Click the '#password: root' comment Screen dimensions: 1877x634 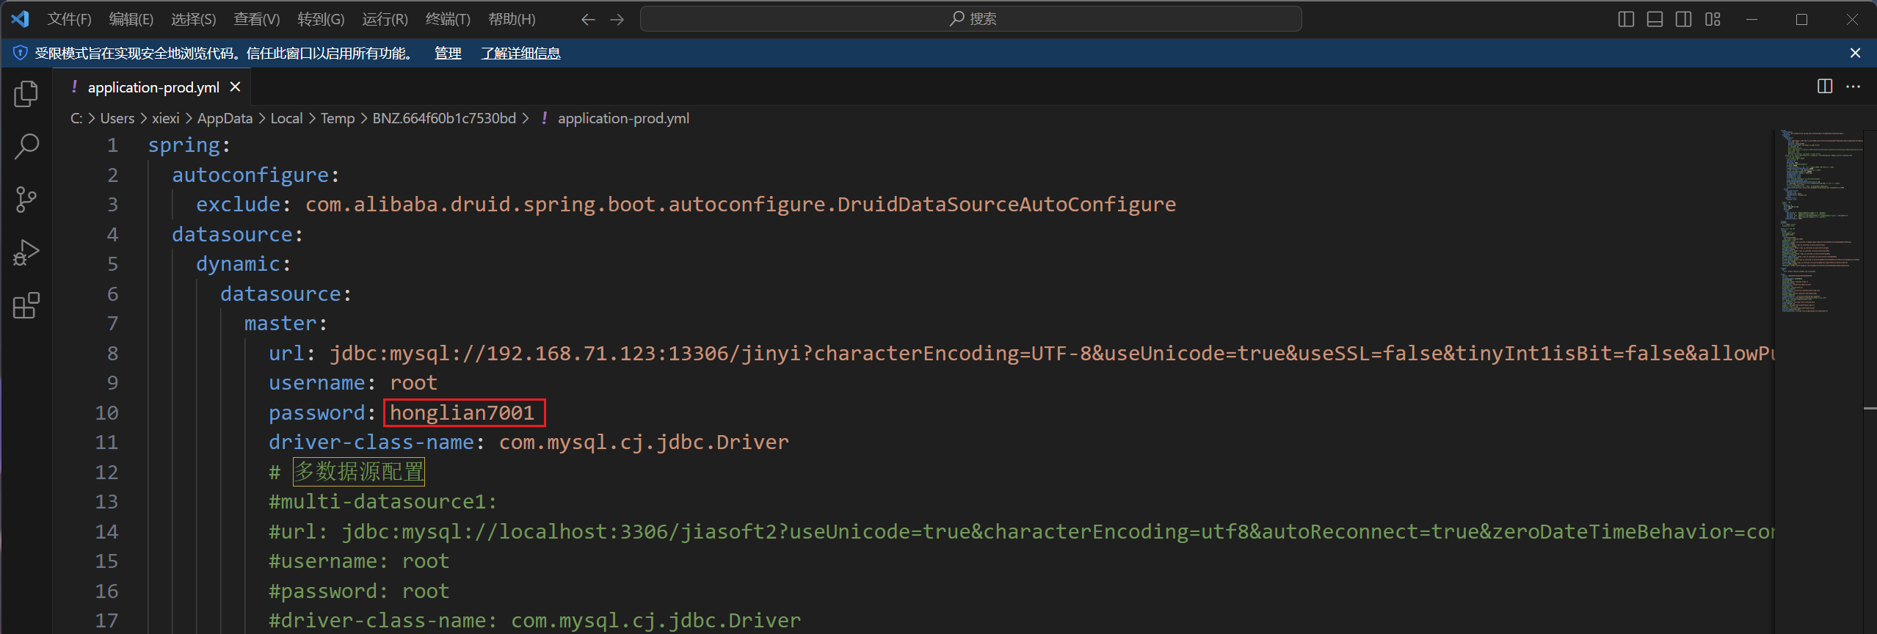pyautogui.click(x=358, y=591)
